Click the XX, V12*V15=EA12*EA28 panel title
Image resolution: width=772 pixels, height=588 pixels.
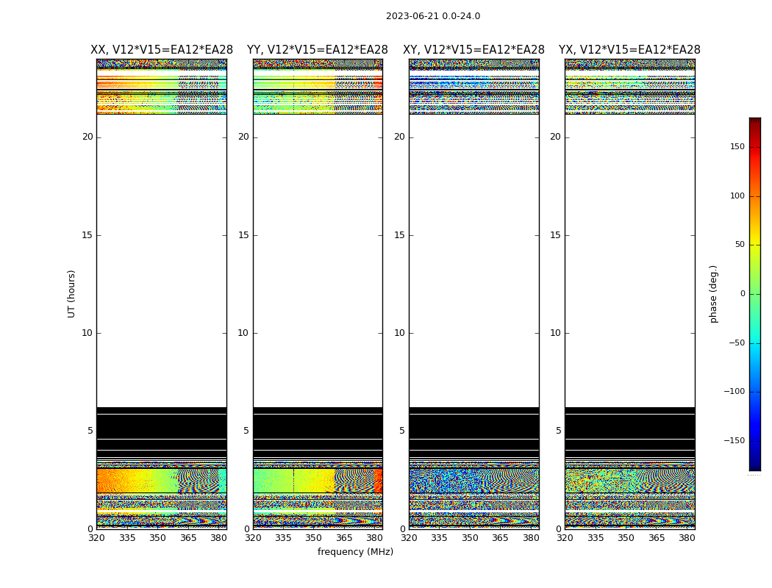(162, 50)
